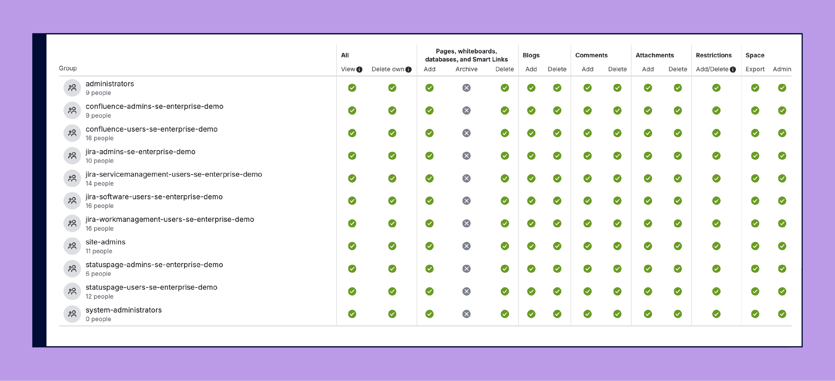Disable Comments Delete for jira-admins-se-enterprise-demo
Viewport: 835px width, 381px height.
(x=617, y=156)
